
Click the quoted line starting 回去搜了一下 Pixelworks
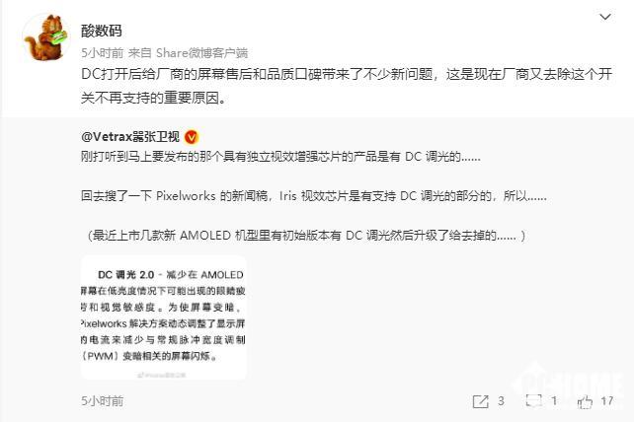point(314,196)
